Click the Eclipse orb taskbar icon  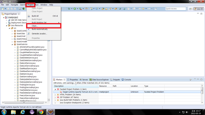(32, 112)
